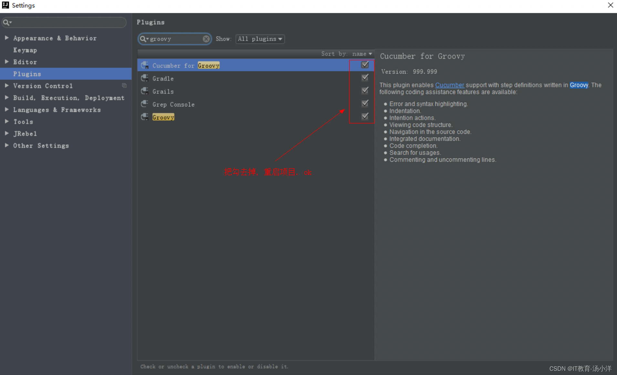The width and height of the screenshot is (617, 375).
Task: Click the Cucumber for Groovy plugin icon
Action: click(x=145, y=65)
